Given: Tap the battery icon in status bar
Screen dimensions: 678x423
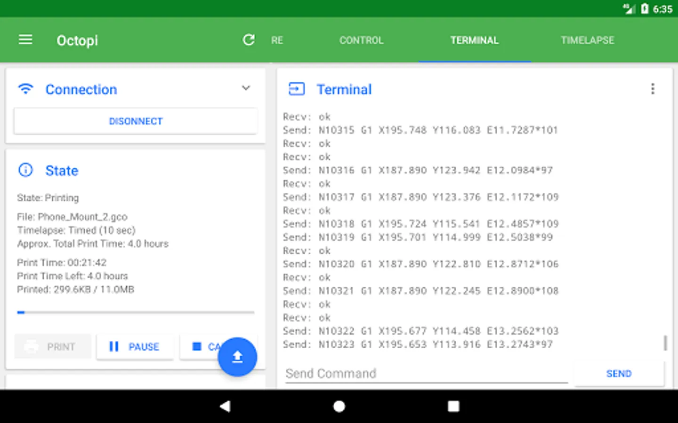Looking at the screenshot, I should tap(645, 9).
